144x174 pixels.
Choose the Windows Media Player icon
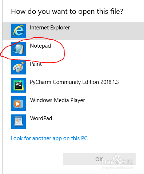pyautogui.click(x=19, y=104)
